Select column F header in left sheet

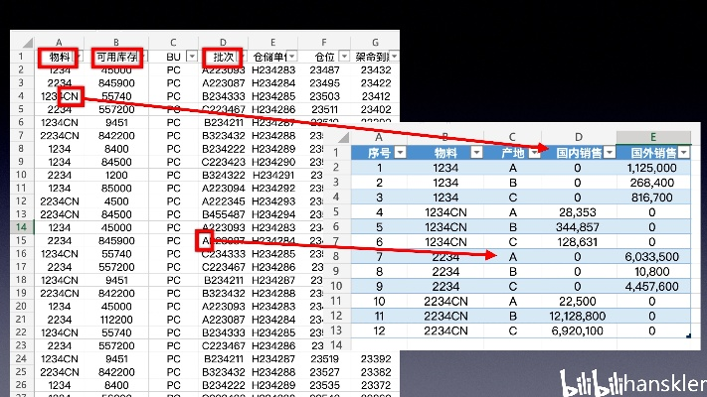(324, 43)
